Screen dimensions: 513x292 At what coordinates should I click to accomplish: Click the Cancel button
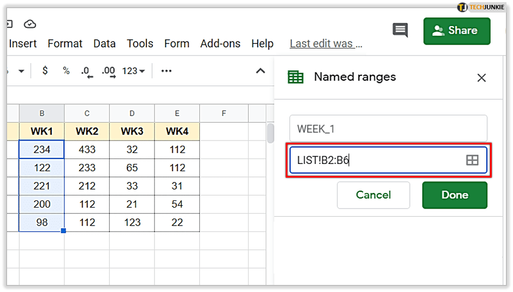point(373,195)
